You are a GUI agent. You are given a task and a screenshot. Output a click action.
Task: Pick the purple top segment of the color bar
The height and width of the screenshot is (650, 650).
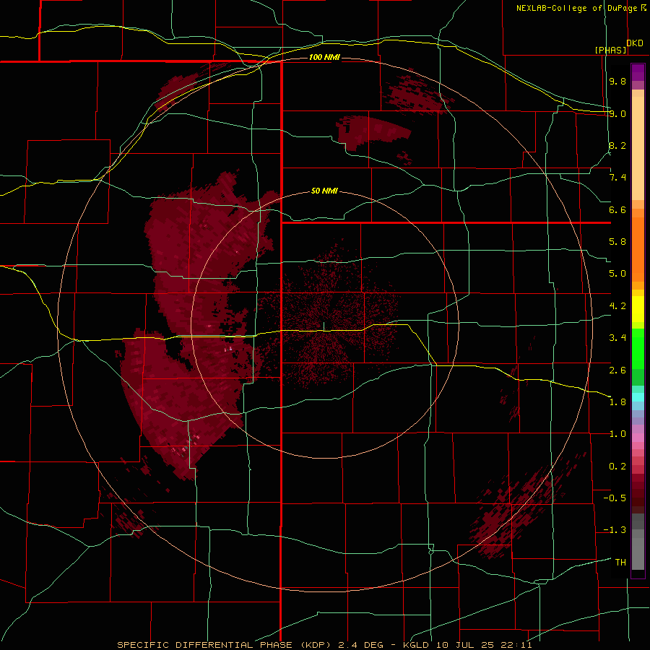pyautogui.click(x=638, y=72)
